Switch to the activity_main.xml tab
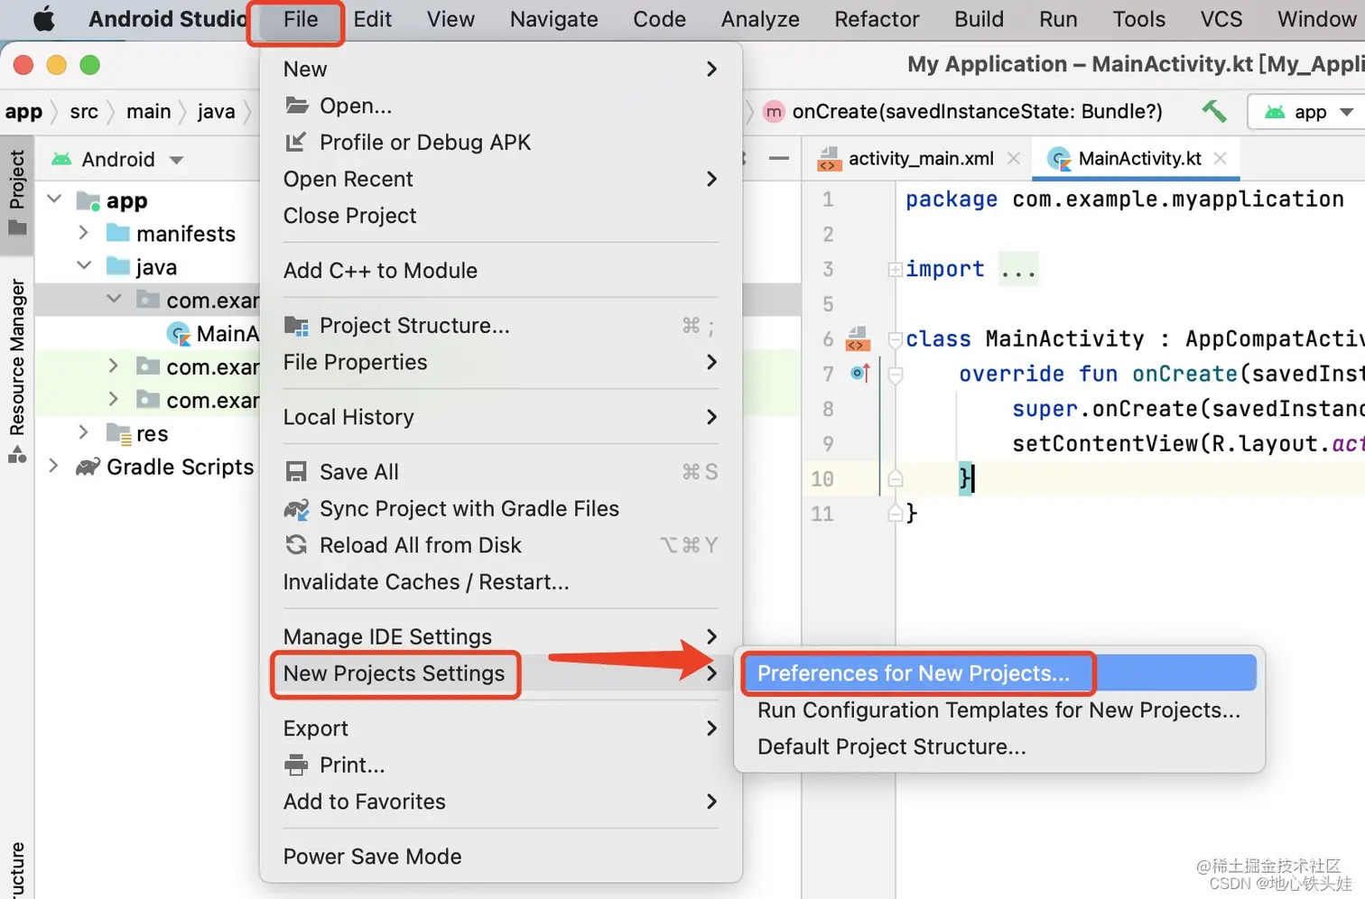 click(x=920, y=159)
